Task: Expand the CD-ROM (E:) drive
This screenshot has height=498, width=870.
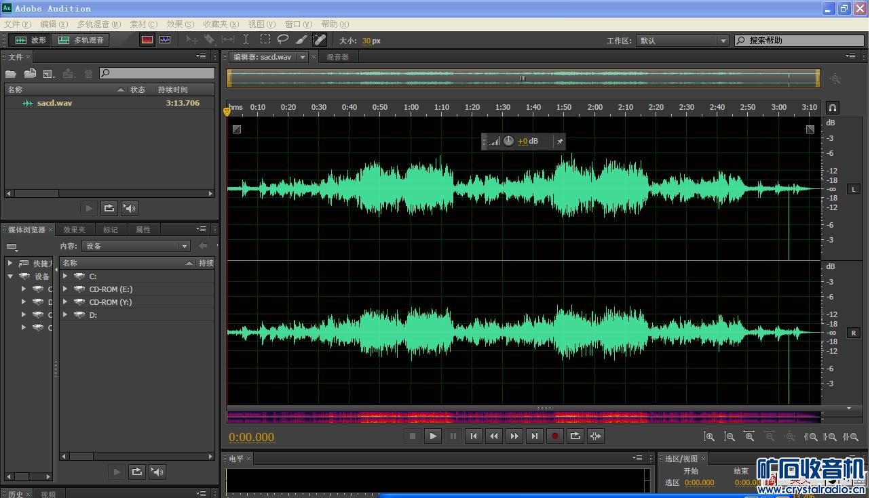Action: (x=65, y=289)
